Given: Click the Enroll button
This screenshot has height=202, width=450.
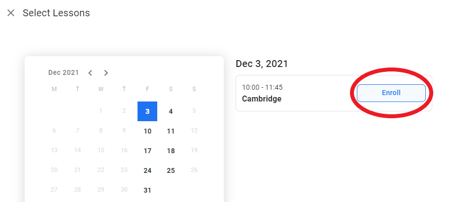Looking at the screenshot, I should point(391,93).
